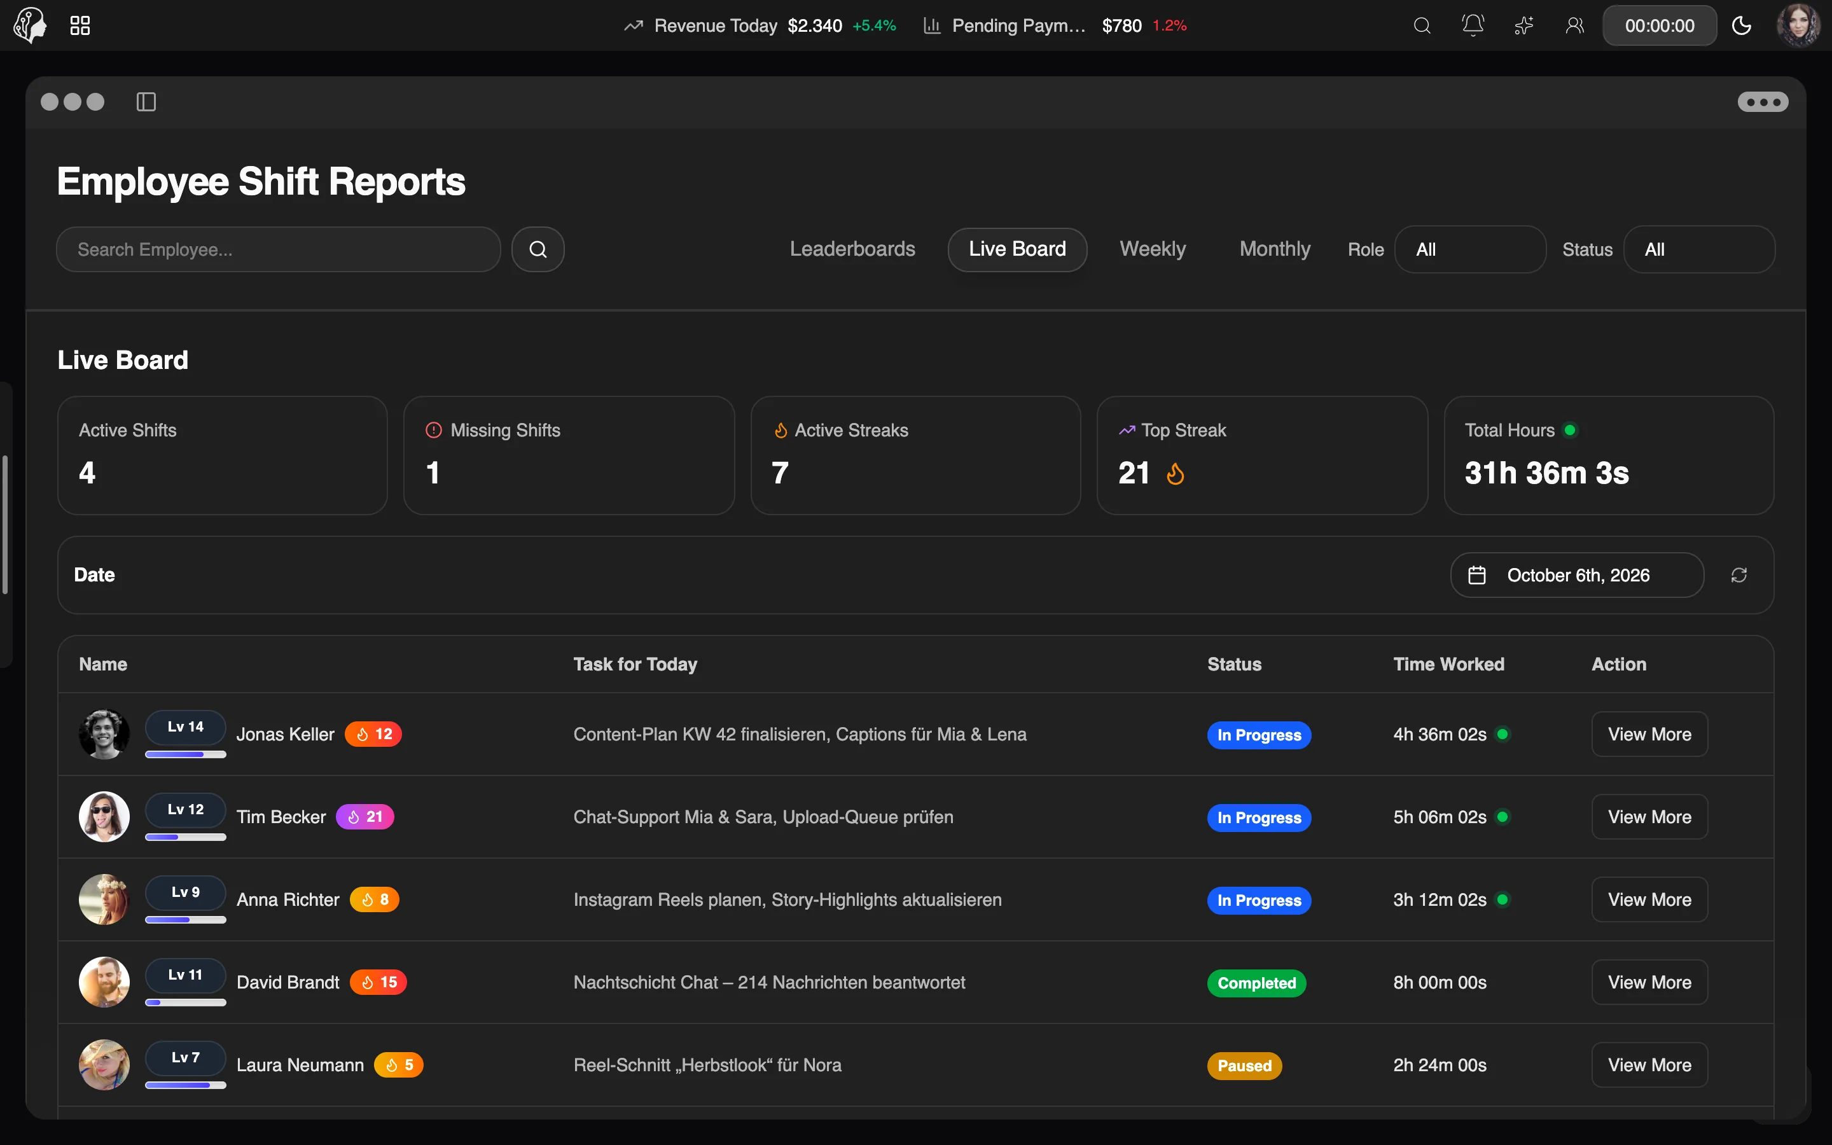Switch to the Leaderboards tab

point(852,249)
